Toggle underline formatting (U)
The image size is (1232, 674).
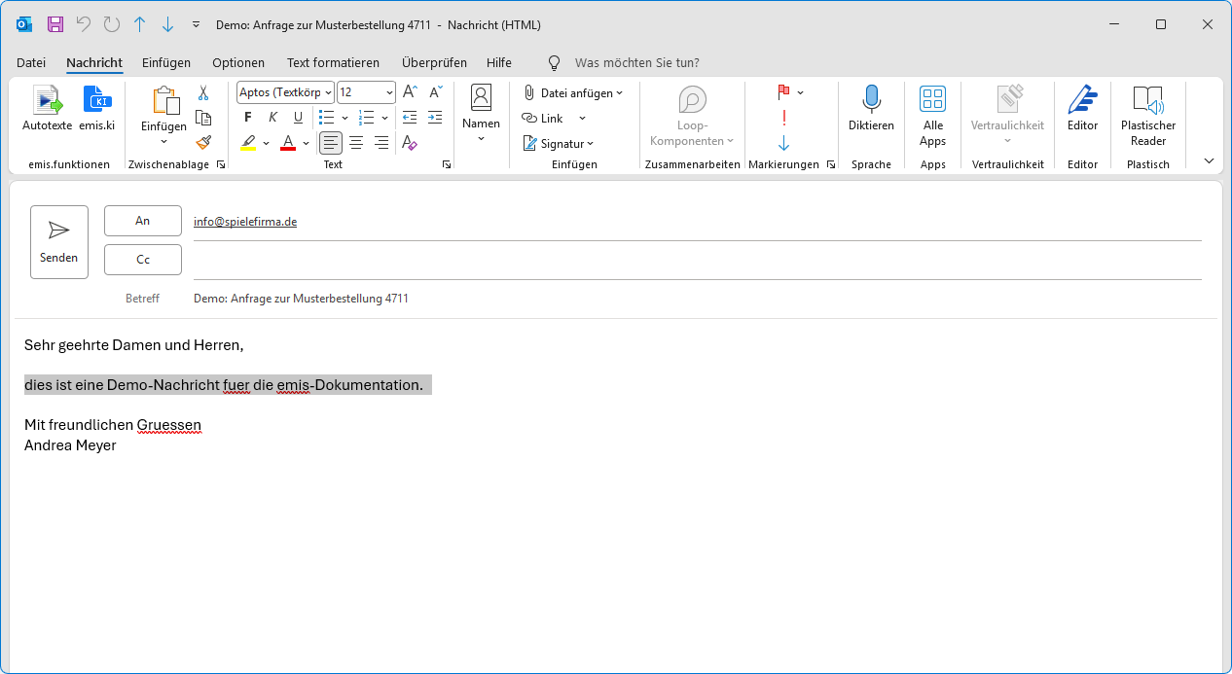click(298, 118)
